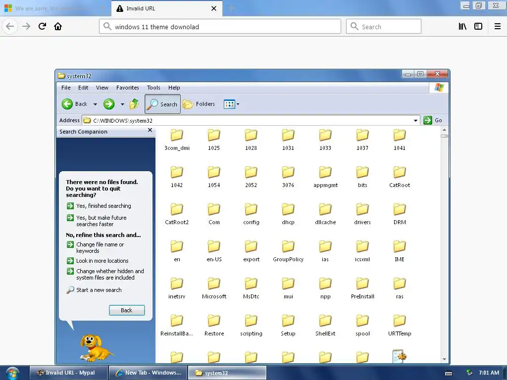
Task: Select the CatRoot folder
Action: [400, 178]
